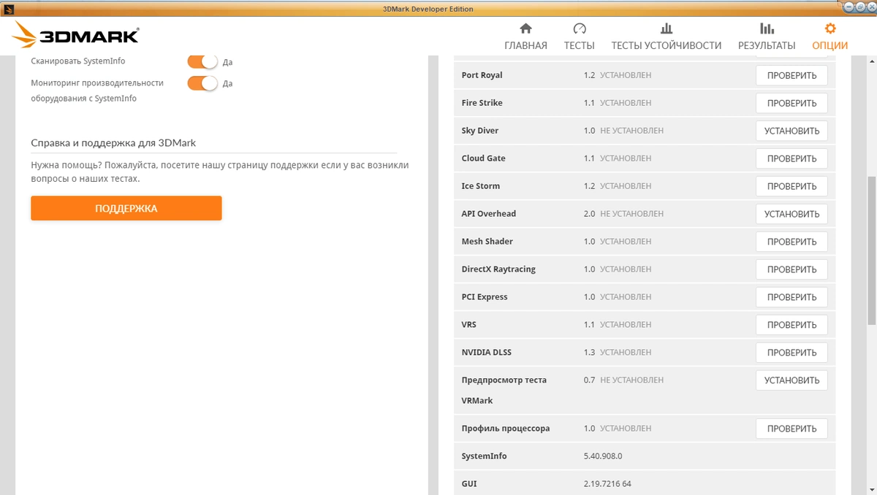Click the Fire Strike row name
The height and width of the screenshot is (495, 877).
click(482, 103)
